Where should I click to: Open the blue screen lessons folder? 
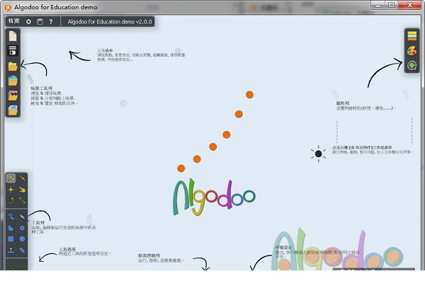(x=13, y=110)
